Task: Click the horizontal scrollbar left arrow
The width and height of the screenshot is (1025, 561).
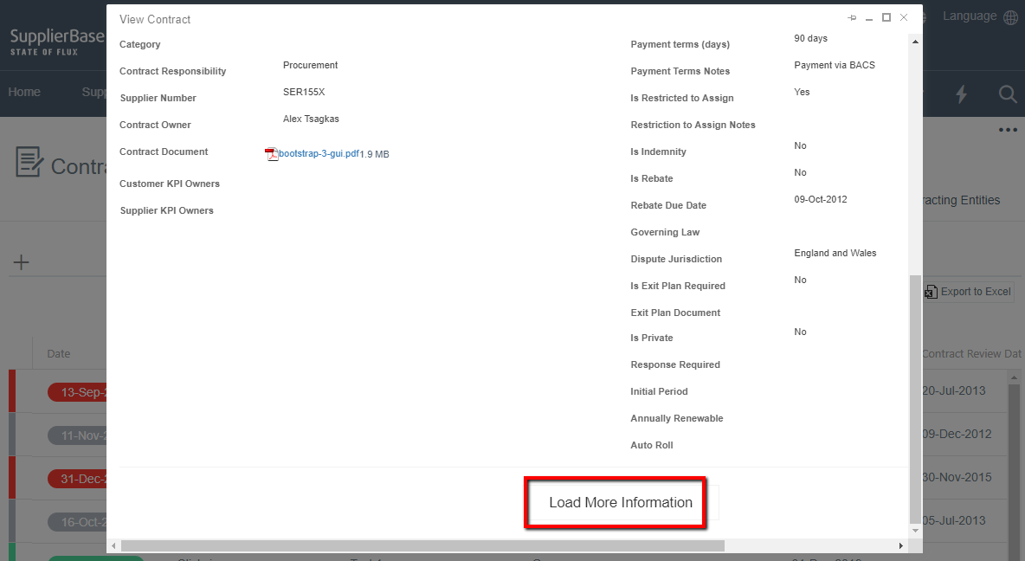Action: [113, 545]
